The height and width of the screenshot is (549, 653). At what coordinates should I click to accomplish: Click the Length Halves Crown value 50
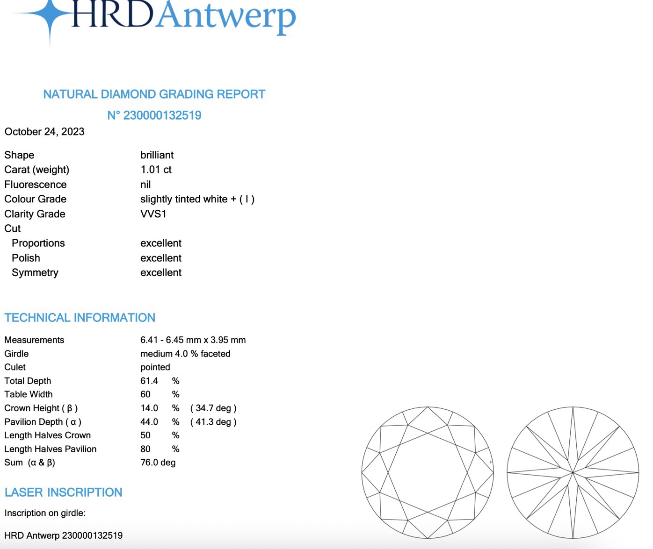pos(145,435)
